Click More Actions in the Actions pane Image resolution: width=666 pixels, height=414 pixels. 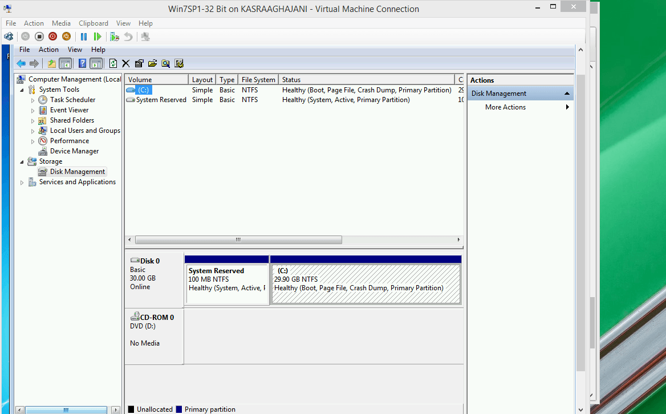coord(505,107)
